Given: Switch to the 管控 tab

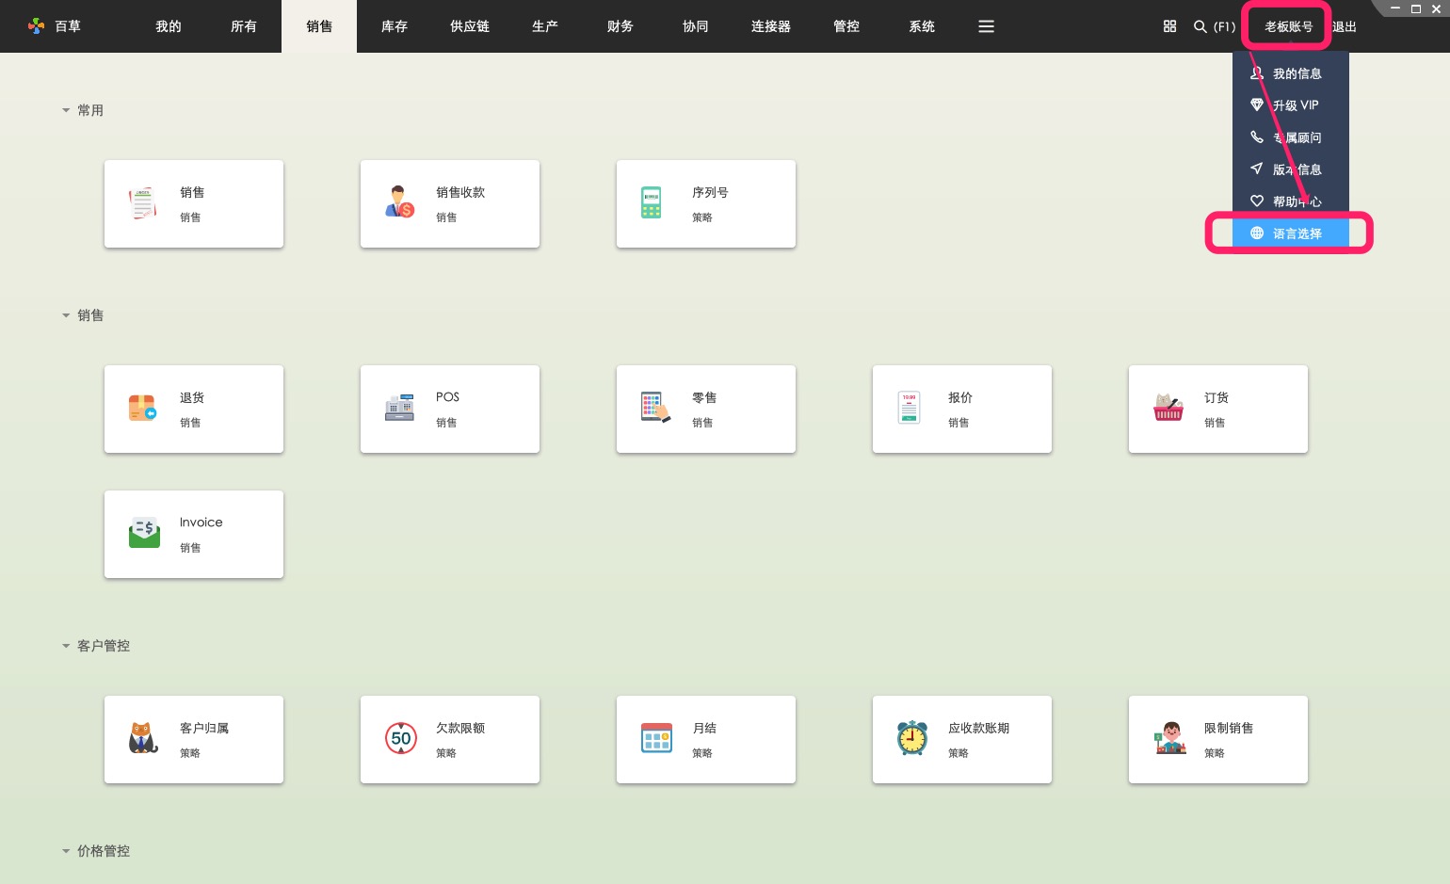Looking at the screenshot, I should pos(846,26).
